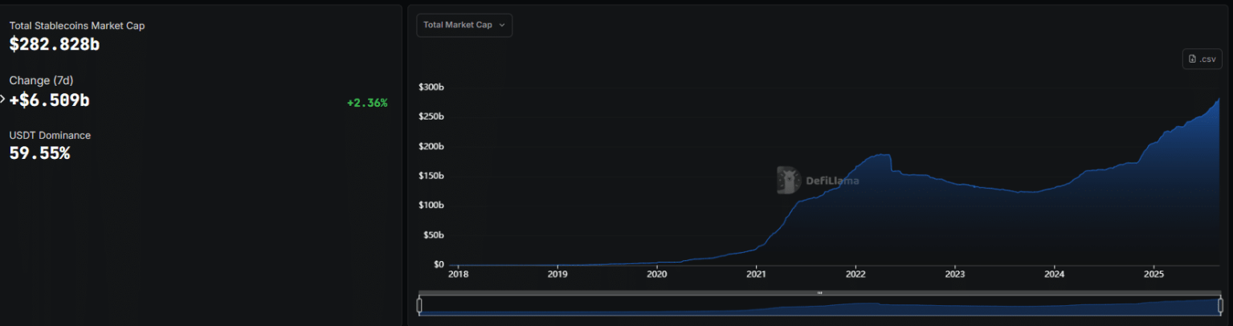
Task: Click the $150b y-axis label
Action: (x=431, y=176)
